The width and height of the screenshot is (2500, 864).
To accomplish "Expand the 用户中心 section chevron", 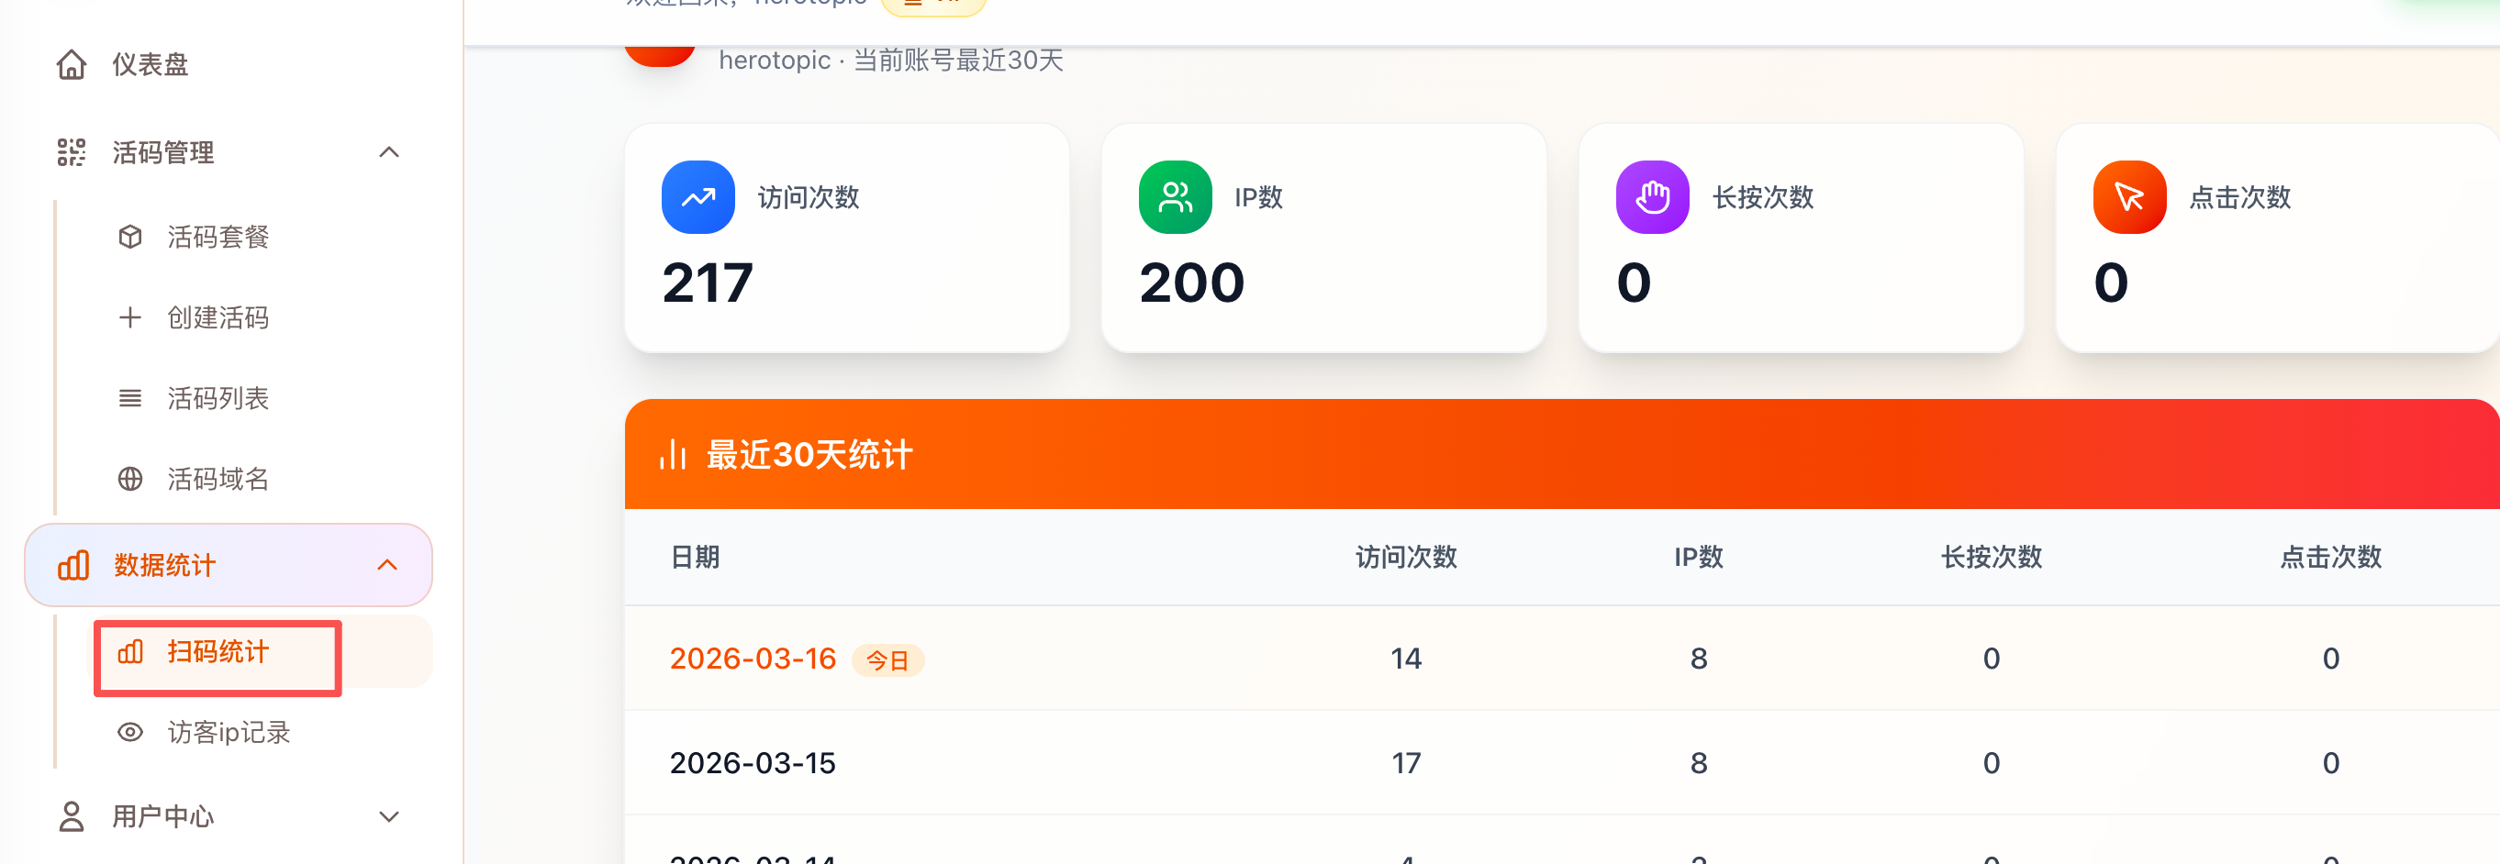I will point(388,816).
